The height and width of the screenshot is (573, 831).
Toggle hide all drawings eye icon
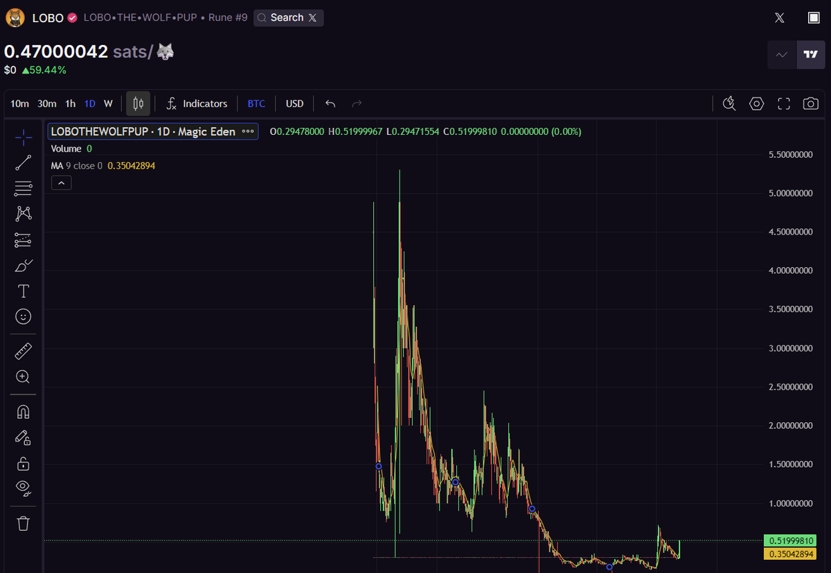tap(24, 489)
